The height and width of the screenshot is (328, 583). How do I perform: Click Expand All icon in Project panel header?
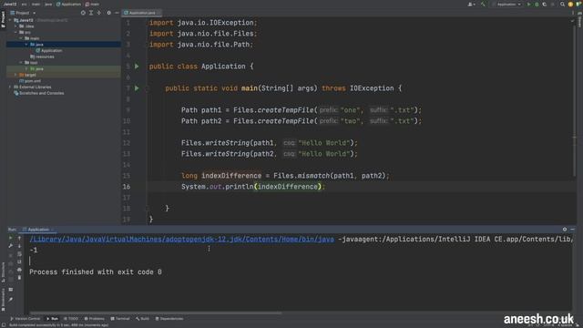pyautogui.click(x=91, y=13)
